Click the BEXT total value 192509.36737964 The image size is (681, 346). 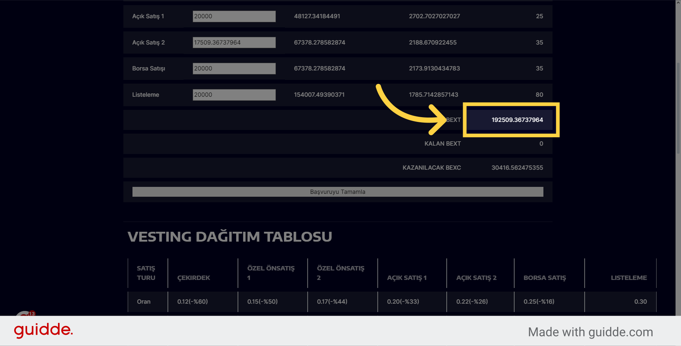(x=517, y=120)
